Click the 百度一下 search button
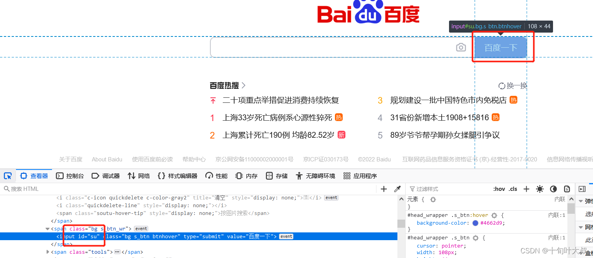Screen dimensions: 593x258 (x=501, y=47)
